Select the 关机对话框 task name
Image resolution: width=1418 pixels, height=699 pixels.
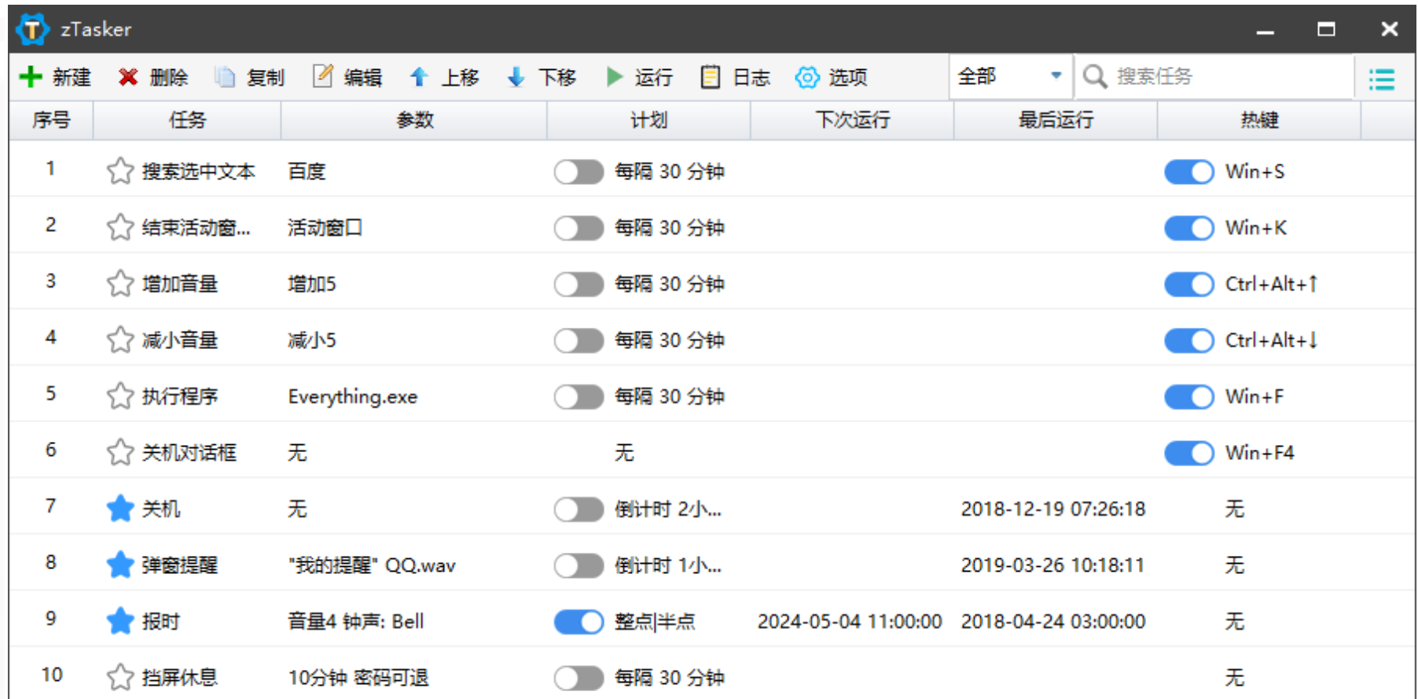coord(189,453)
